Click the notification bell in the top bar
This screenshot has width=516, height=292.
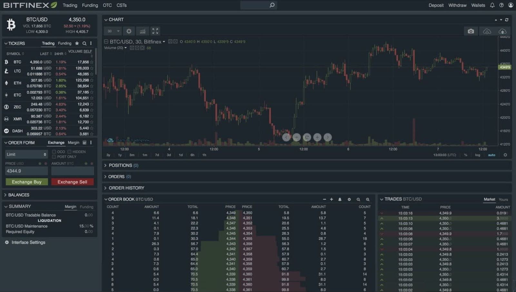coord(492,5)
